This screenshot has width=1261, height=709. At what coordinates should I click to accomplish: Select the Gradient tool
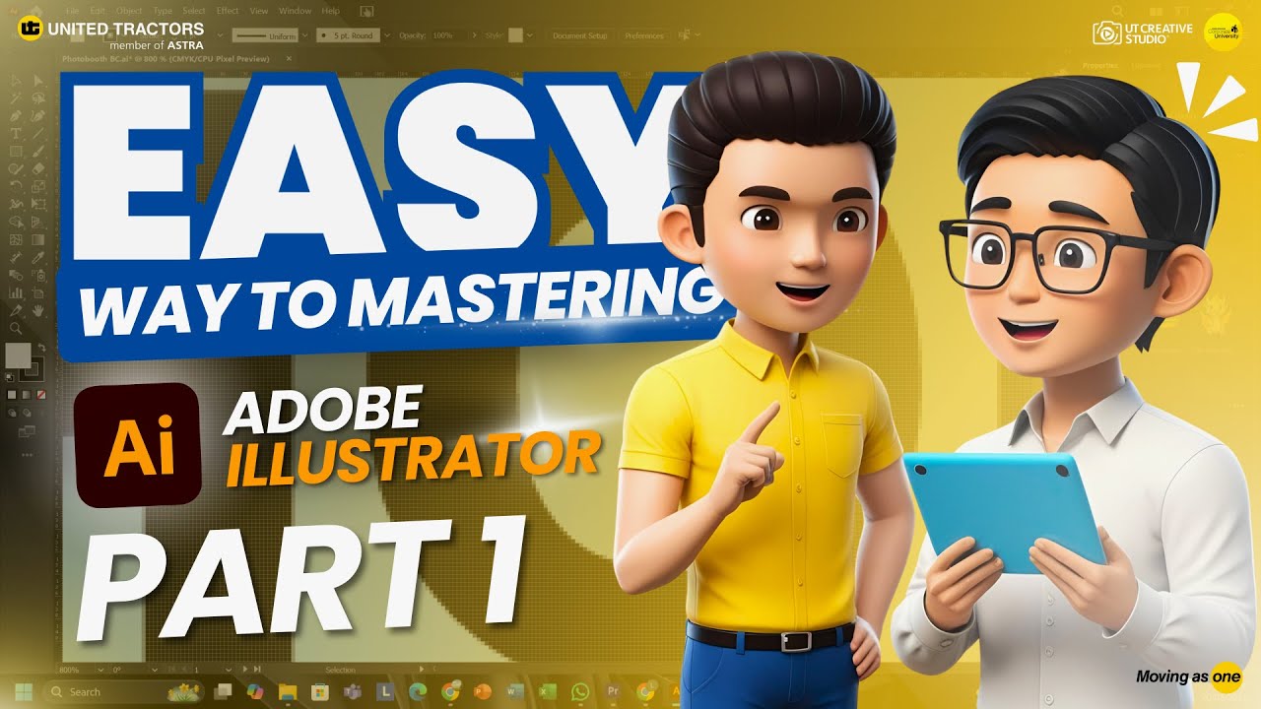(37, 239)
